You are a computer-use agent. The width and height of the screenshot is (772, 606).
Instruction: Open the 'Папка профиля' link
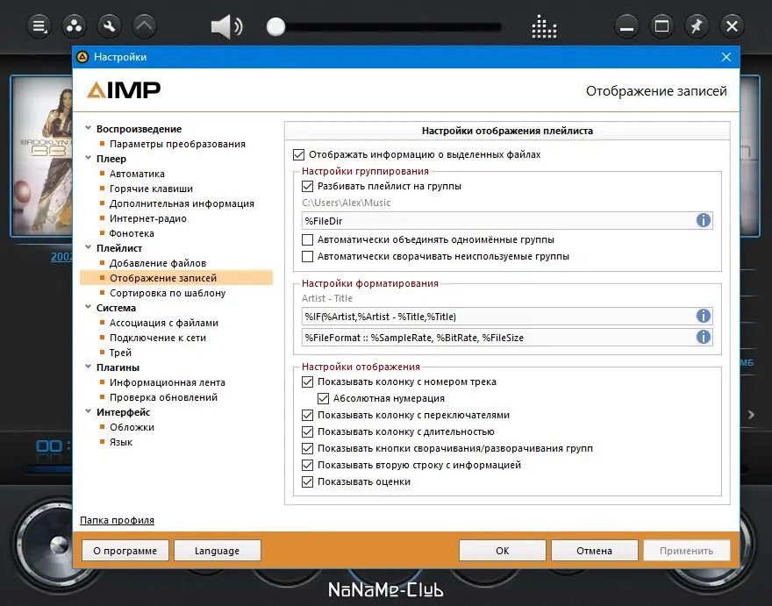click(117, 520)
